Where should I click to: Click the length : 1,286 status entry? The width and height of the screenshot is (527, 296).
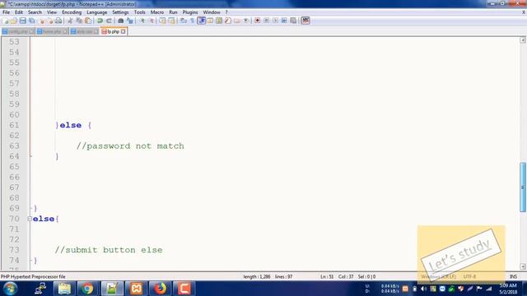[x=257, y=277]
